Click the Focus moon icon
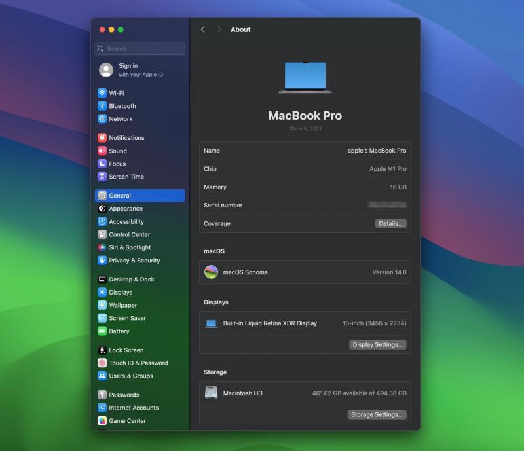The image size is (524, 451). tap(102, 164)
